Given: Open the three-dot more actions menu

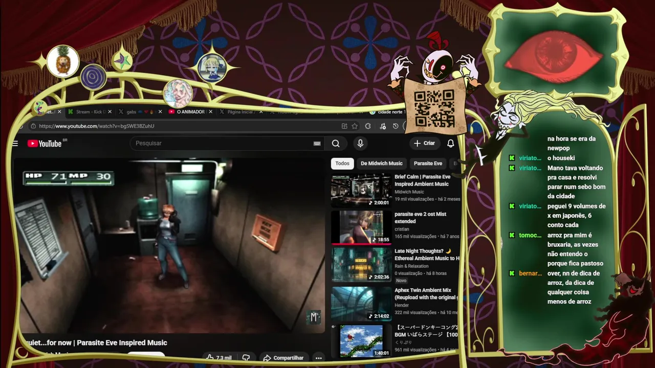Looking at the screenshot, I should (318, 358).
